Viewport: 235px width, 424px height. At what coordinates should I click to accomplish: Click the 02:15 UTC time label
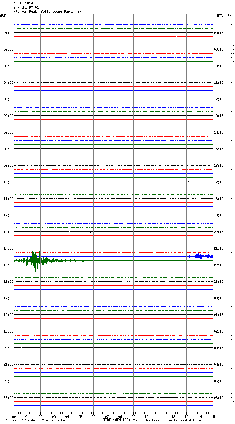pyautogui.click(x=219, y=331)
